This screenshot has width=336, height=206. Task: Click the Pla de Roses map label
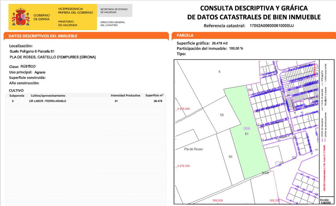tap(193, 149)
